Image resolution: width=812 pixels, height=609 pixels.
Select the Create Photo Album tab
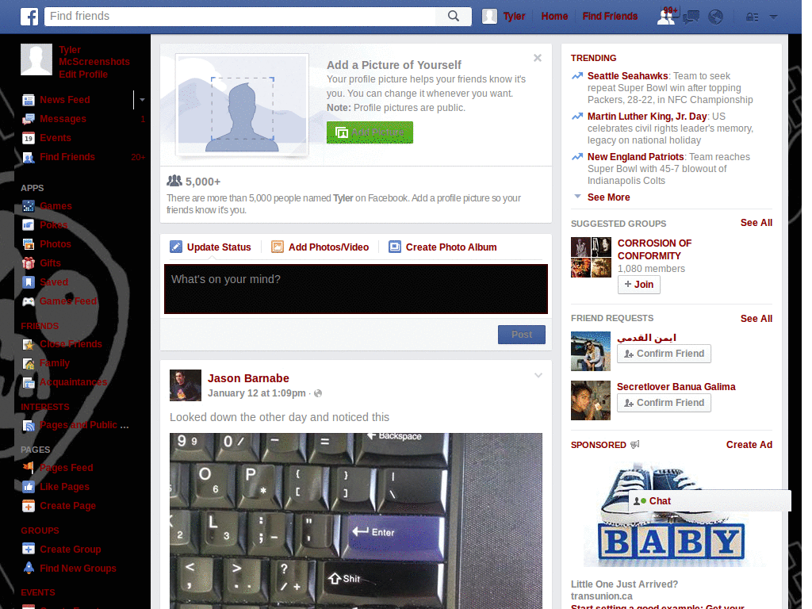click(442, 247)
